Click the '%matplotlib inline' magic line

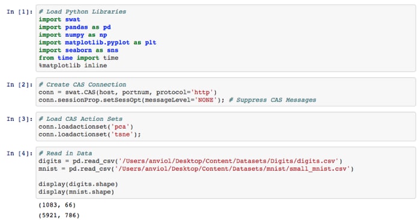point(73,66)
